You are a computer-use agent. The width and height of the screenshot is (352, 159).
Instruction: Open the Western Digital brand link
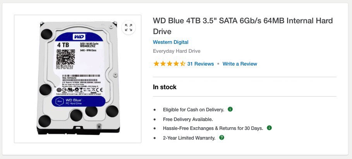coord(171,42)
